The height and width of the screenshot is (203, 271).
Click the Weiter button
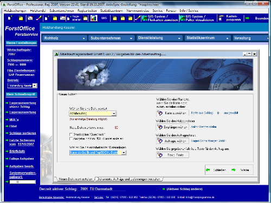coord(244,170)
